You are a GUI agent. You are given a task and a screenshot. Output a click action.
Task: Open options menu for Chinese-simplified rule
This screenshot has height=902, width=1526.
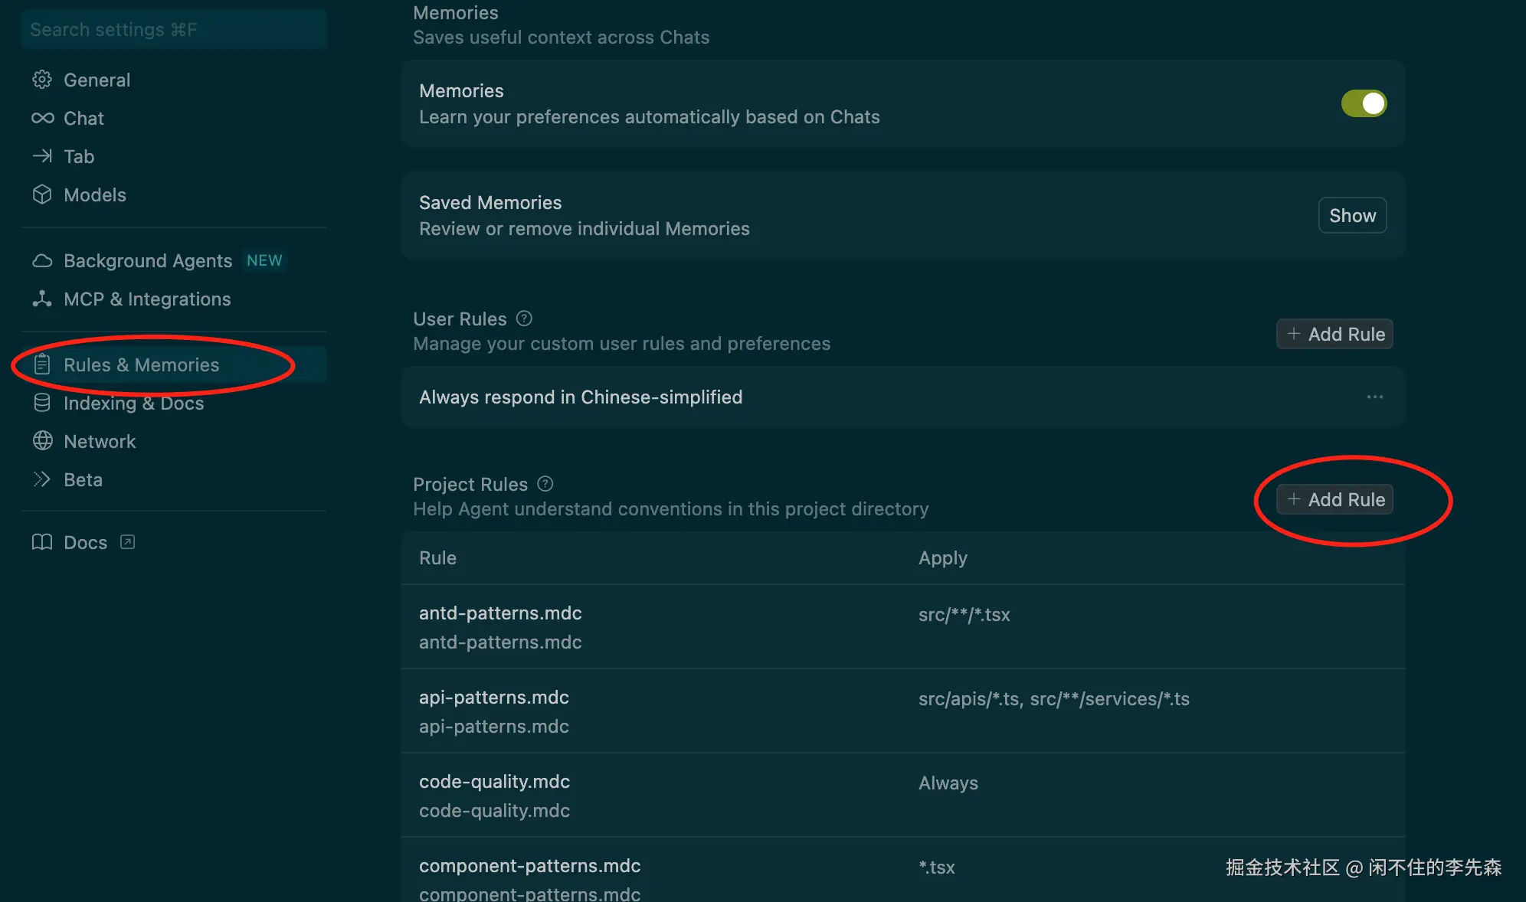coord(1374,397)
